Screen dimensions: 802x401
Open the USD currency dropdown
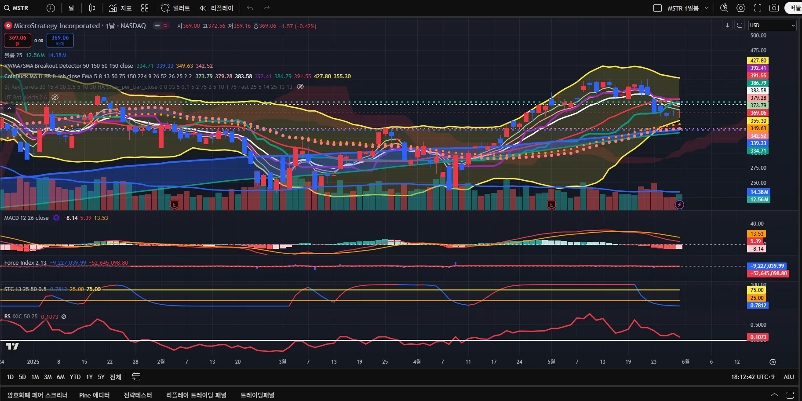(773, 26)
